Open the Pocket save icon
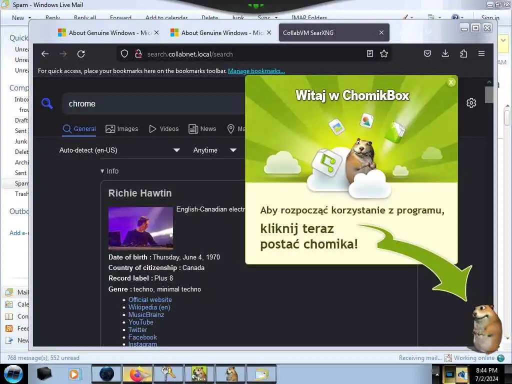The width and height of the screenshot is (512, 384). [427, 53]
